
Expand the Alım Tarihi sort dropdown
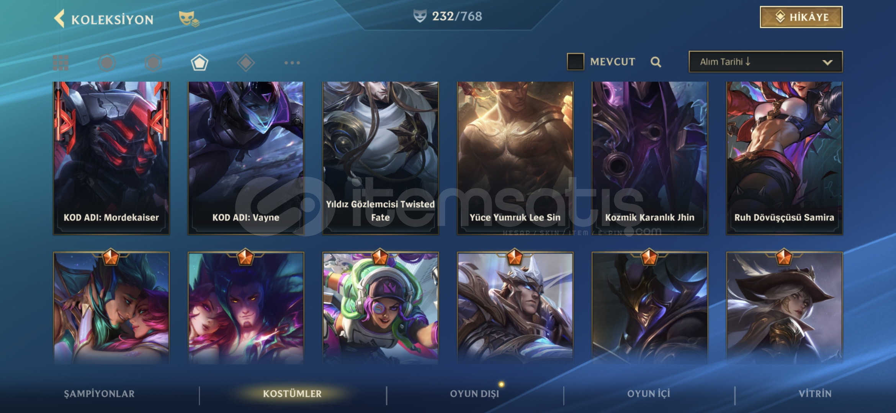[765, 62]
